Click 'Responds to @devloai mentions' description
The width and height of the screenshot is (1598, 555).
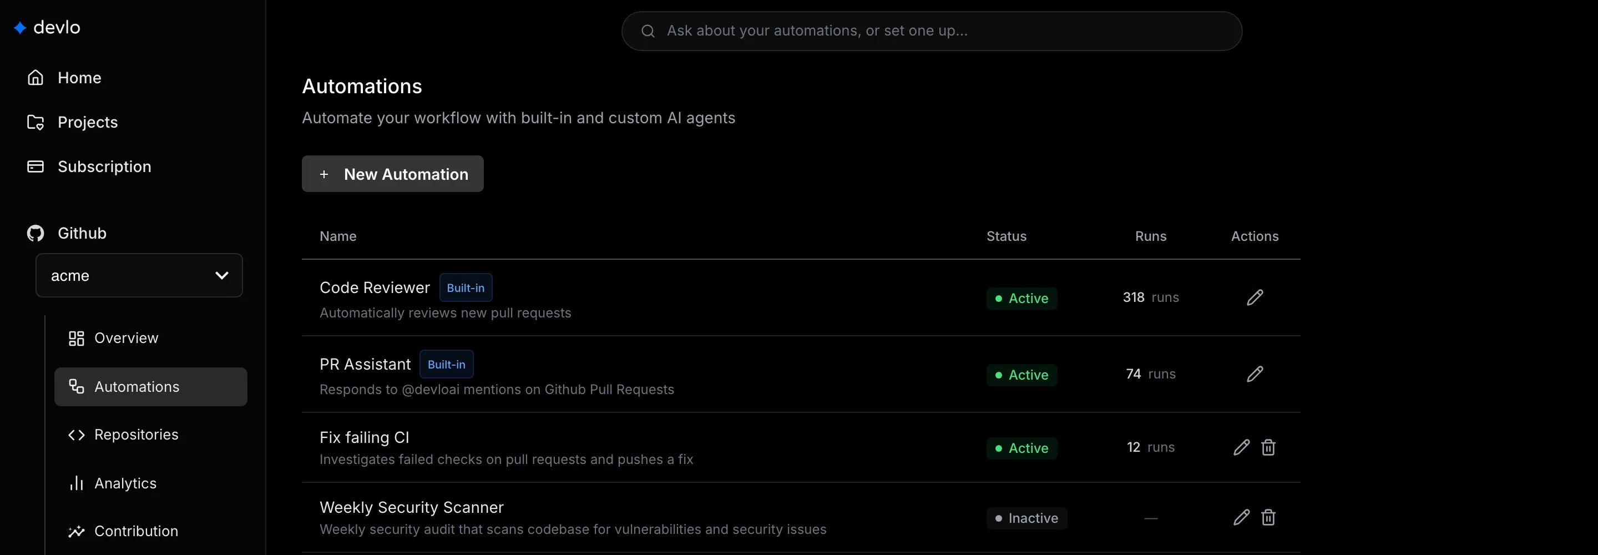pos(496,390)
